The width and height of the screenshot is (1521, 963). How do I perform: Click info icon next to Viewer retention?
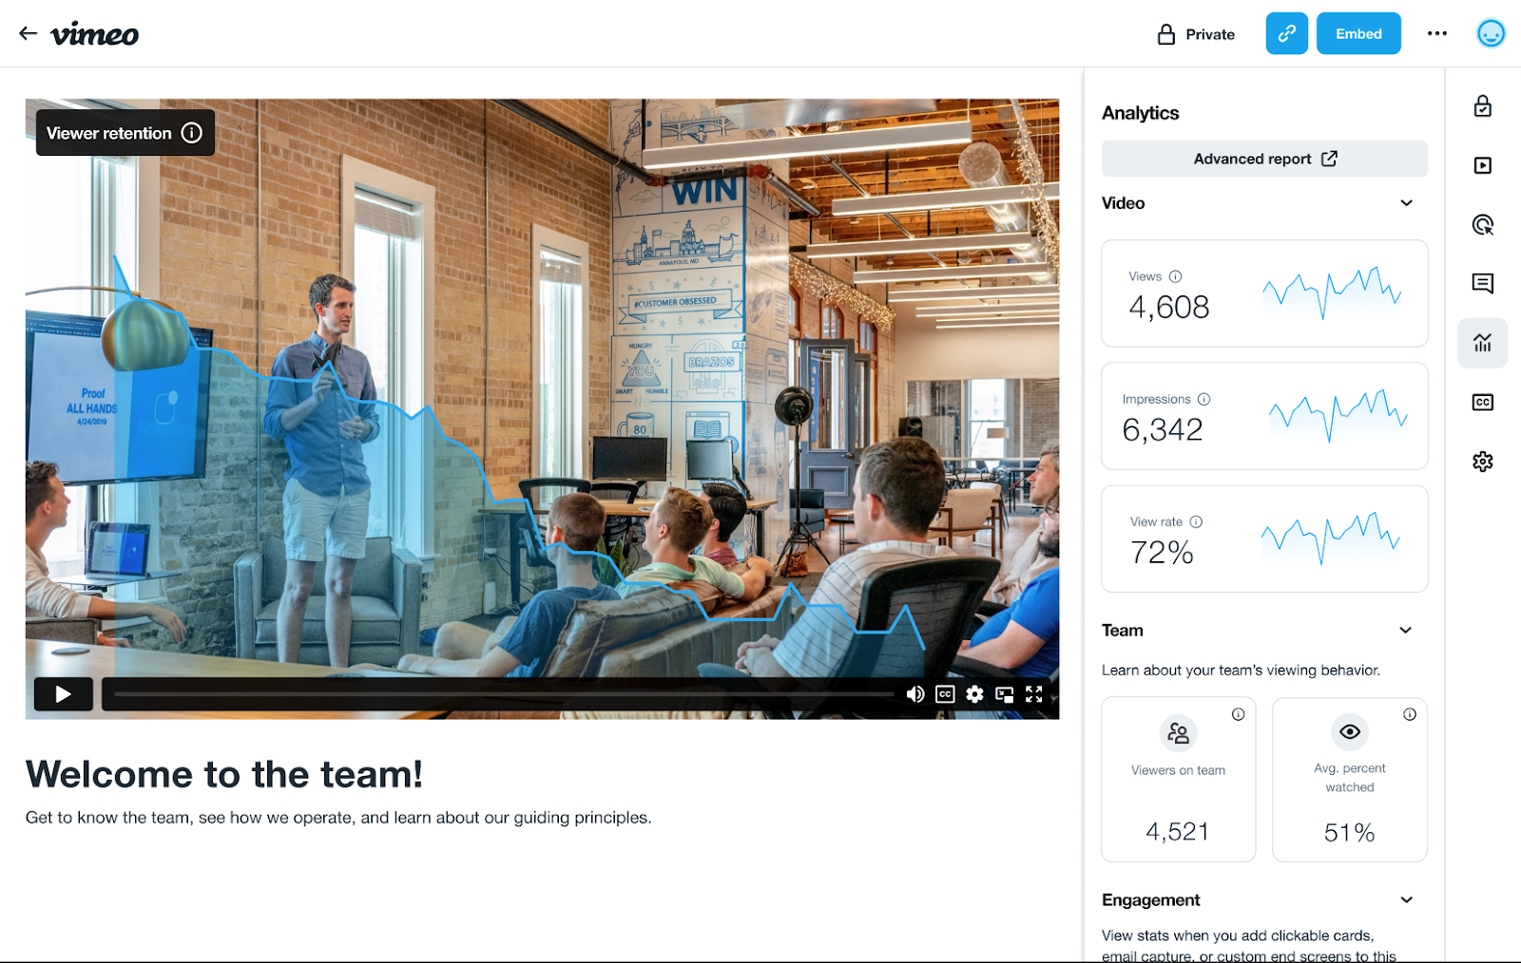click(191, 133)
